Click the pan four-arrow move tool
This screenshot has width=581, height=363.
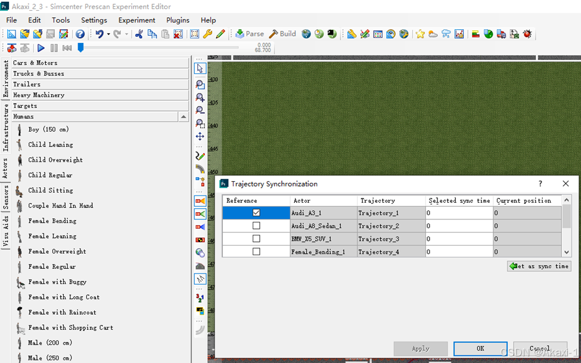click(200, 136)
